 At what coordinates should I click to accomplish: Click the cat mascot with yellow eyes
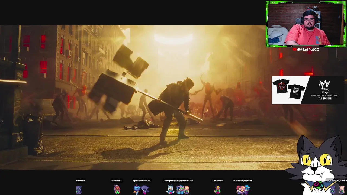pos(316,165)
